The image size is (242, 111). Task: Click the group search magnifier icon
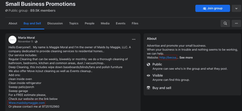[x=225, y=23]
